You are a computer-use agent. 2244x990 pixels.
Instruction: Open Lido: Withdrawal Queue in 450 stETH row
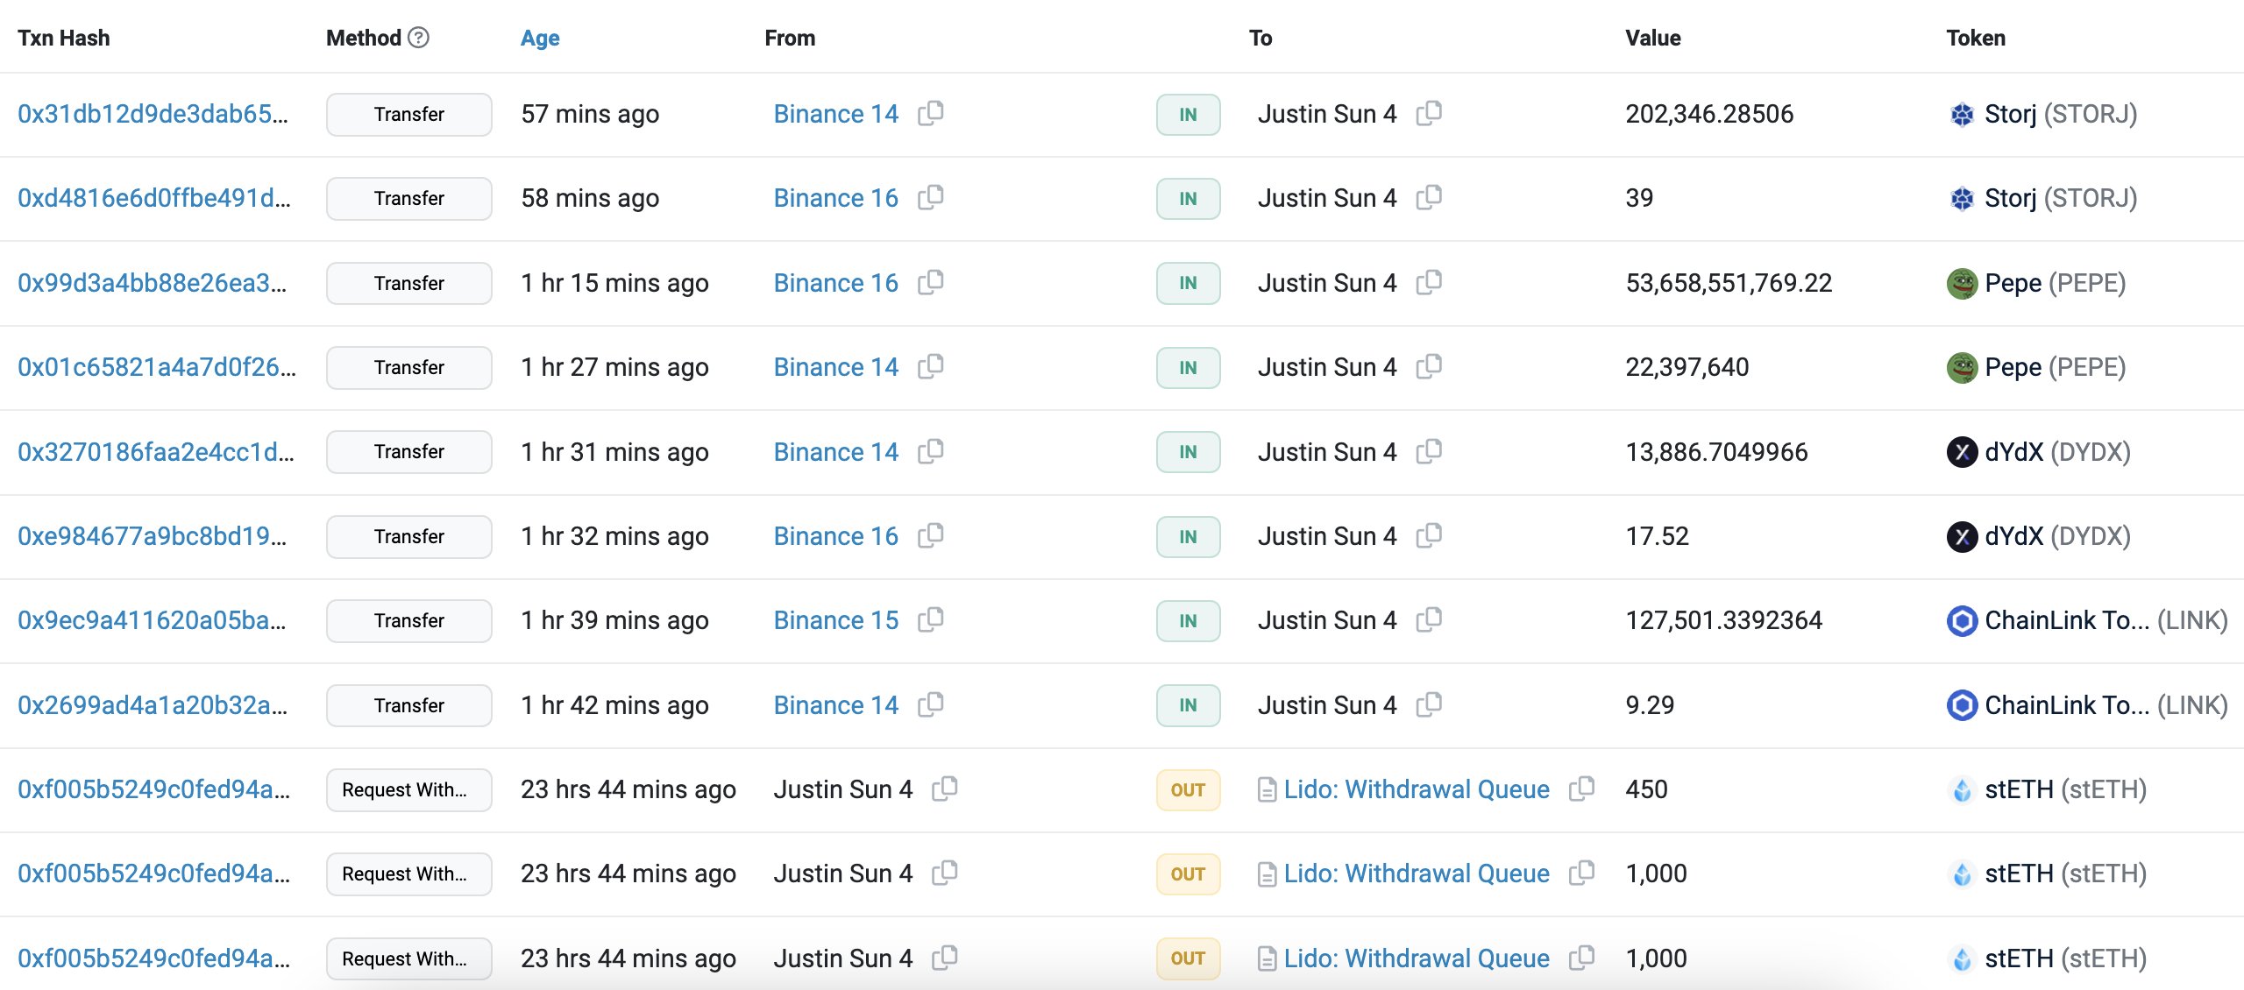1416,789
